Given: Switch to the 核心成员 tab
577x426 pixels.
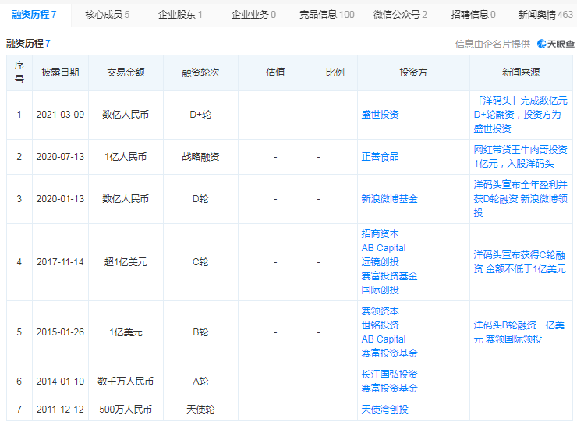Looking at the screenshot, I should [107, 14].
